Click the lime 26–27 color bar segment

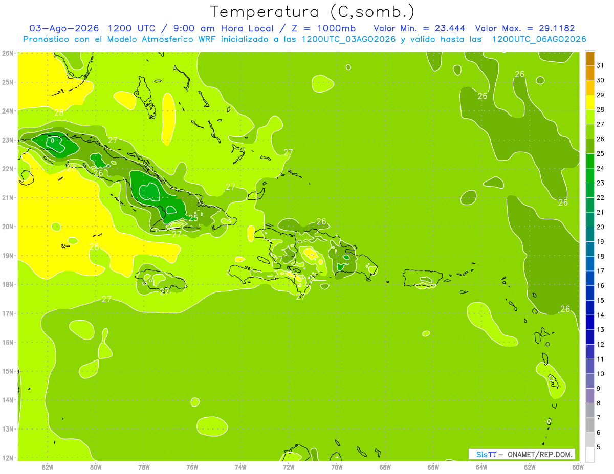pyautogui.click(x=590, y=131)
